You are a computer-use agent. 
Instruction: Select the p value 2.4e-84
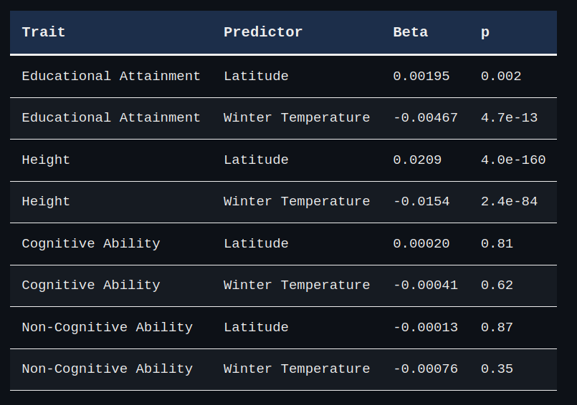[509, 201]
